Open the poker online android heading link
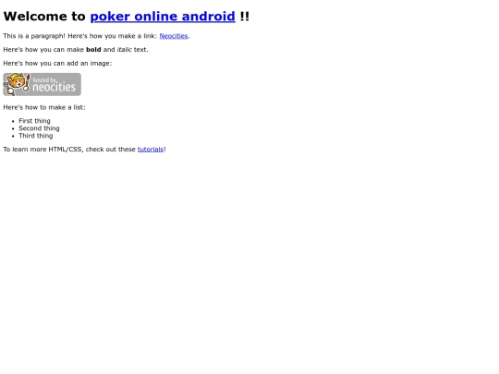This screenshot has height=374, width=499. [x=163, y=17]
